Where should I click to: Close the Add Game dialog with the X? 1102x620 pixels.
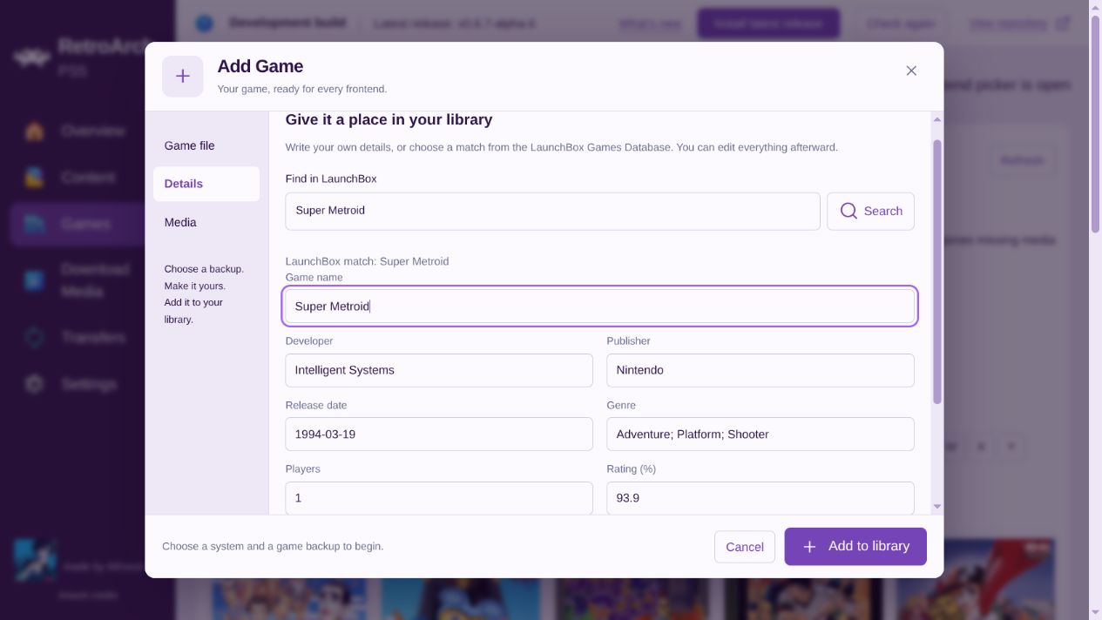tap(911, 71)
